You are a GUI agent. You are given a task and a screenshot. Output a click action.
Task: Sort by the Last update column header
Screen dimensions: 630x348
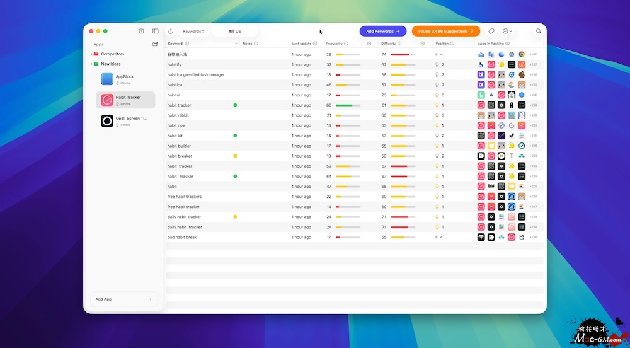[x=301, y=43]
